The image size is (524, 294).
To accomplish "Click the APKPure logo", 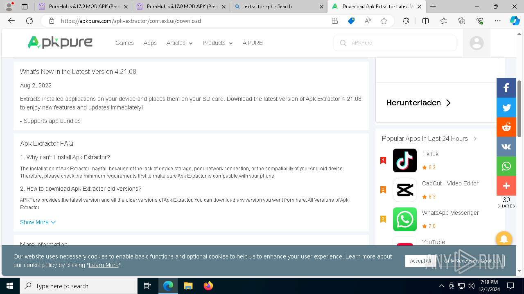I will (60, 42).
